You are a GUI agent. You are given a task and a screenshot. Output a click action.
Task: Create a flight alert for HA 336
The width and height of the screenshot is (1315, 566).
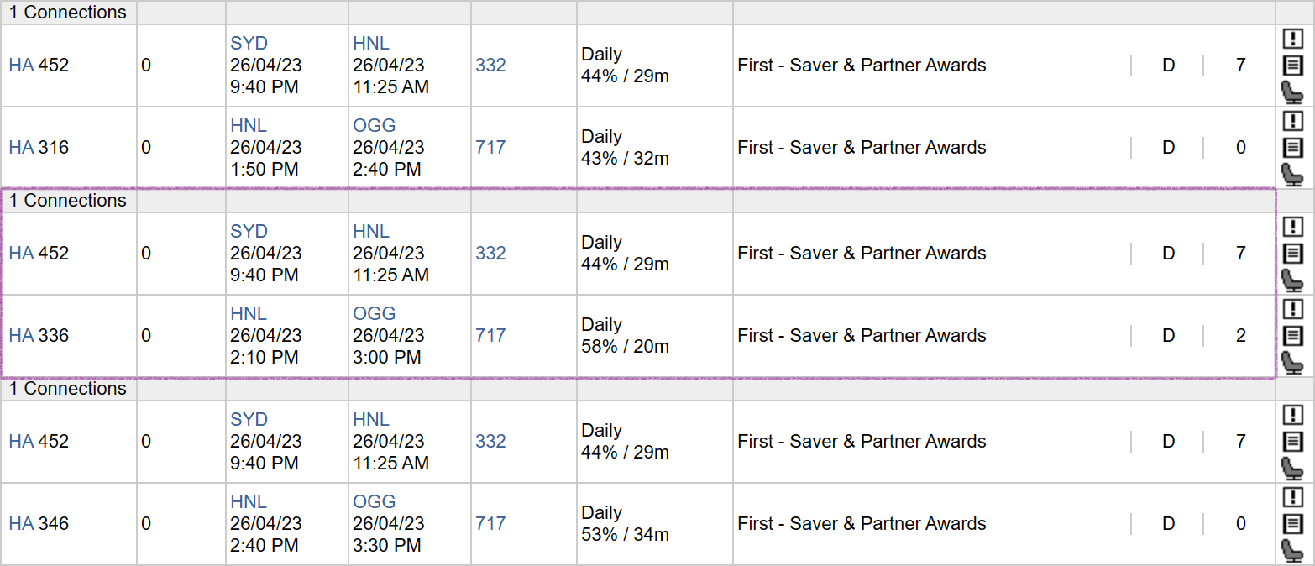click(1293, 309)
